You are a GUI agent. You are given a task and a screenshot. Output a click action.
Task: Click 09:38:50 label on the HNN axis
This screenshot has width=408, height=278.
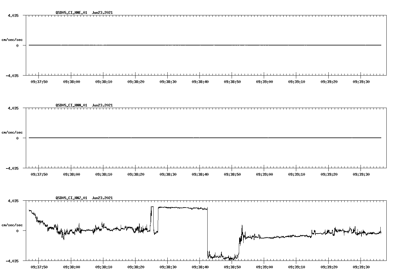click(x=232, y=174)
